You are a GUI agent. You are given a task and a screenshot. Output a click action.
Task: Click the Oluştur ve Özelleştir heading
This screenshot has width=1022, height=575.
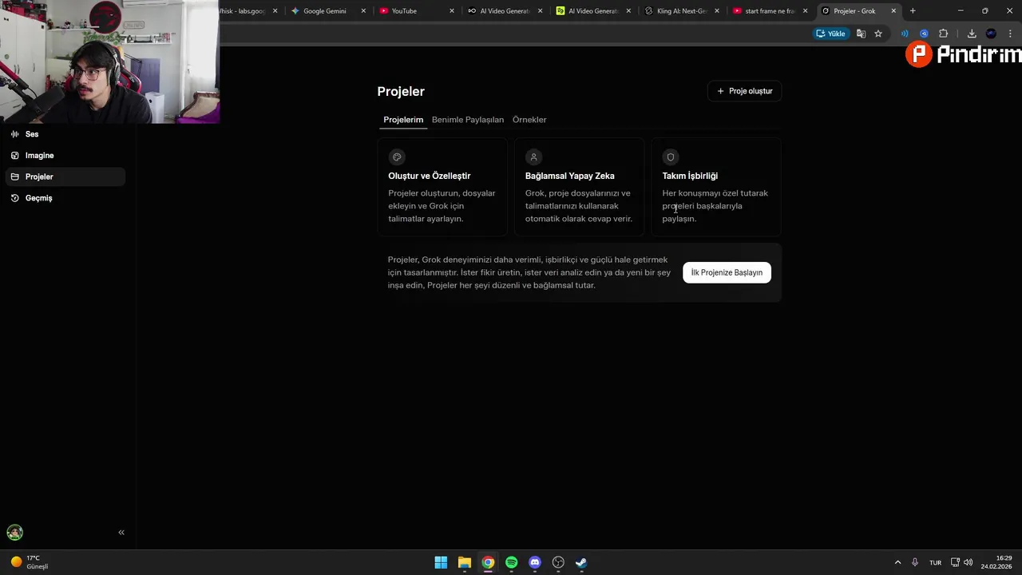click(430, 176)
